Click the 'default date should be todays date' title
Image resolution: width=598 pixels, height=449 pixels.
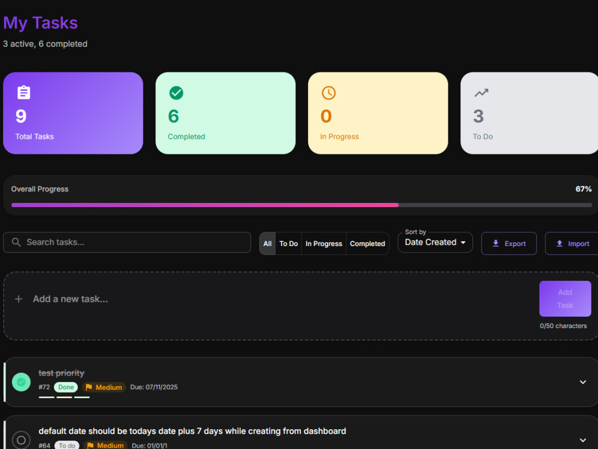192,431
